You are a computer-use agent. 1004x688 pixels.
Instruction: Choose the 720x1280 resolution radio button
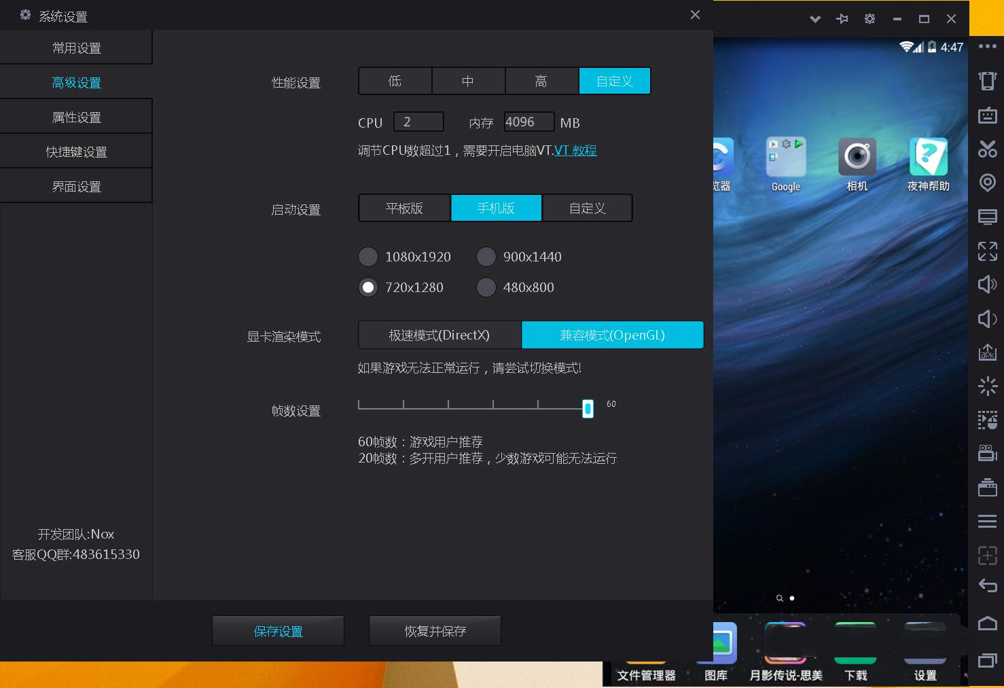[x=368, y=287]
